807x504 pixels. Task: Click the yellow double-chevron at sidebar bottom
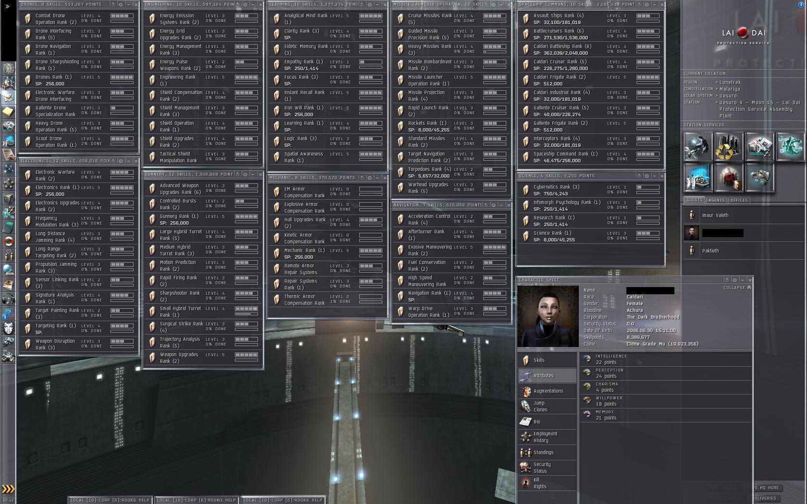pos(8,489)
